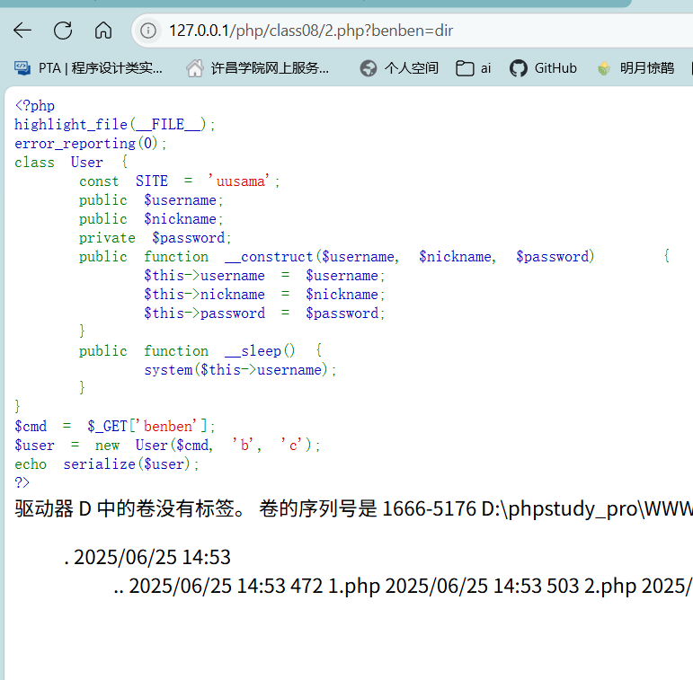Open the 明月惊鹊 bookmark
This screenshot has width=693, height=680.
(635, 68)
